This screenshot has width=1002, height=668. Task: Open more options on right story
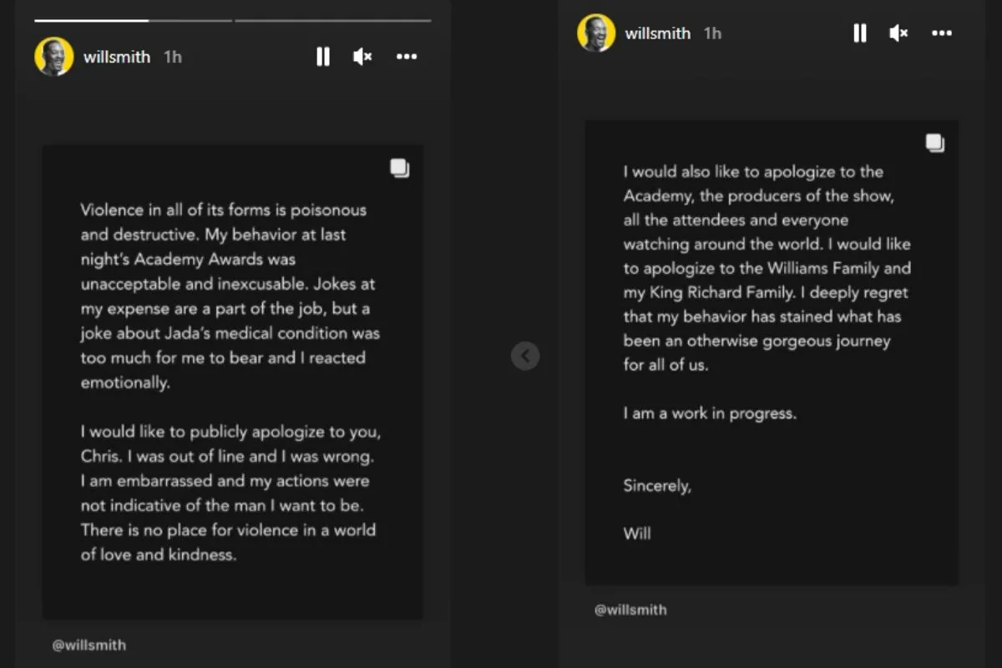pyautogui.click(x=942, y=33)
